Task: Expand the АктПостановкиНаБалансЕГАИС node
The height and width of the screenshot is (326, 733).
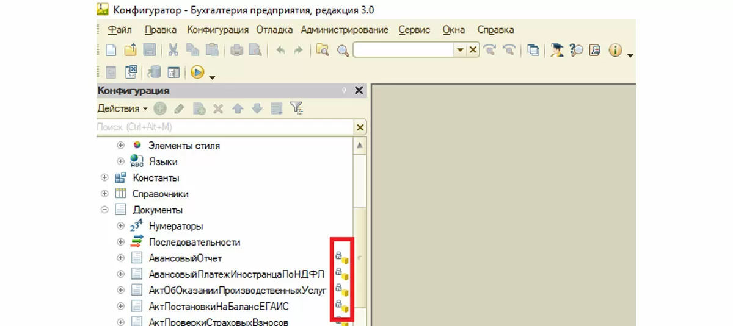Action: click(120, 306)
